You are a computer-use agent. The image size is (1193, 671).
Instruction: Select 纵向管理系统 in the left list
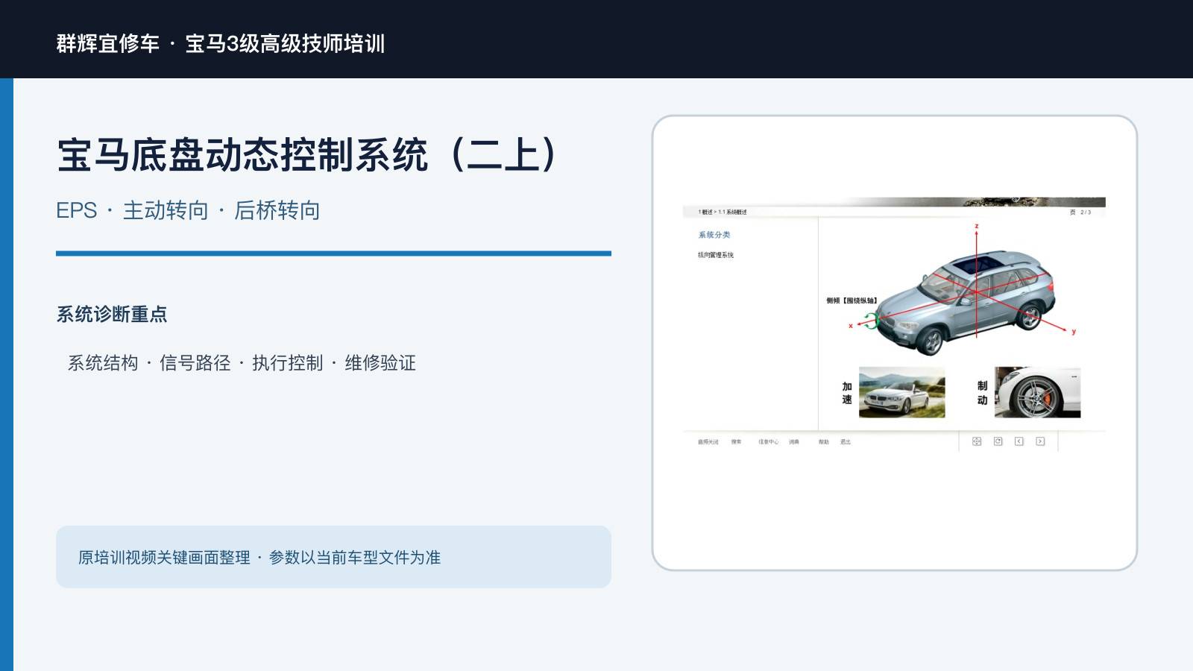pyautogui.click(x=716, y=255)
